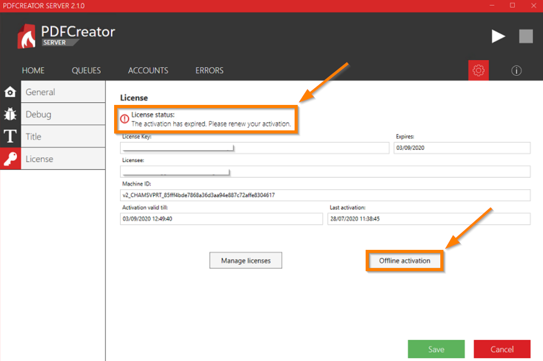The height and width of the screenshot is (361, 543).
Task: Close the PDFCreator Server window
Action: [533, 6]
